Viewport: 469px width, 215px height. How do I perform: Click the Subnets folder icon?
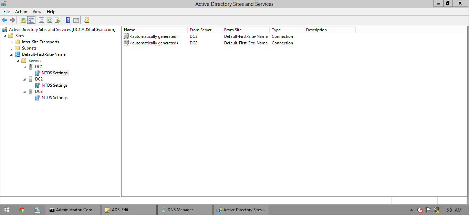[x=18, y=48]
